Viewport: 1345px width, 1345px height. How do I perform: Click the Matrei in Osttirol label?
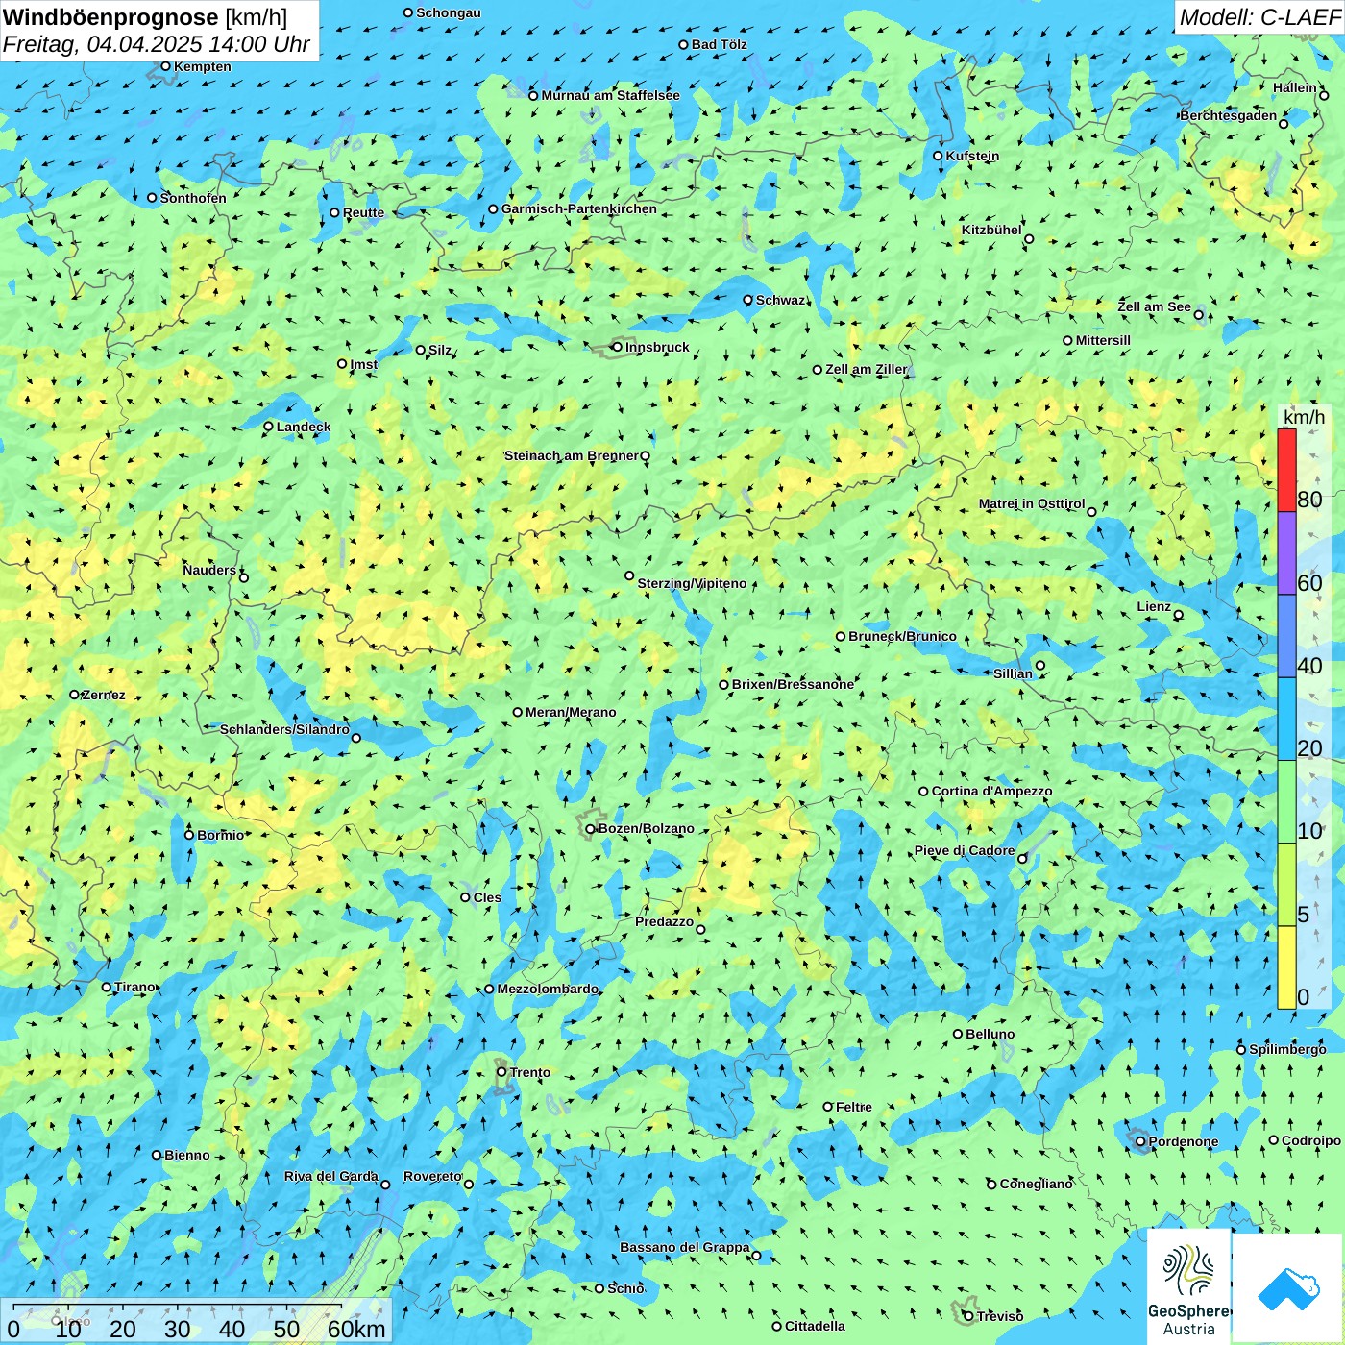click(x=1031, y=503)
